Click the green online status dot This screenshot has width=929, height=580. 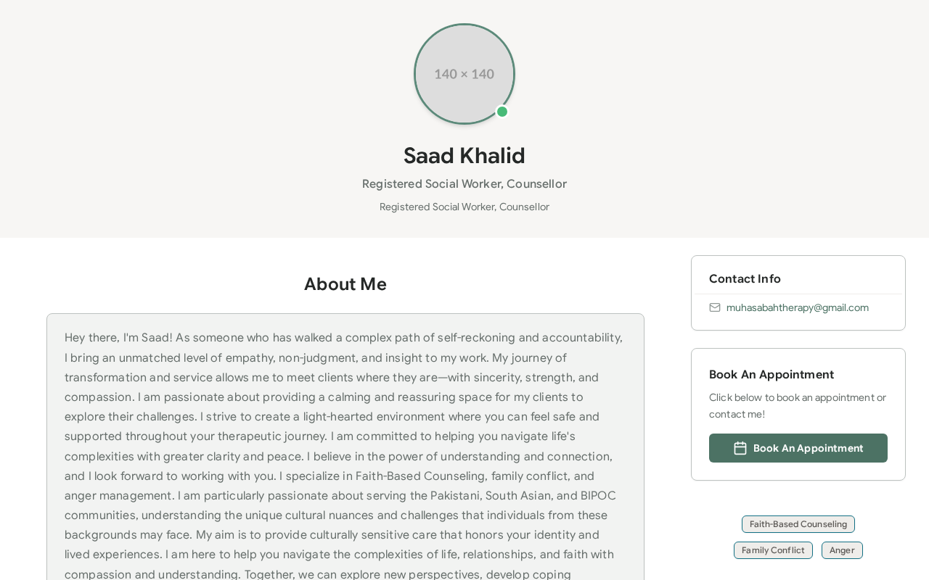coord(502,112)
